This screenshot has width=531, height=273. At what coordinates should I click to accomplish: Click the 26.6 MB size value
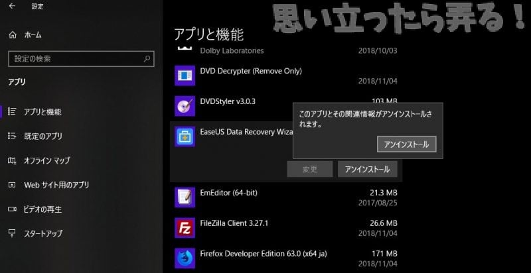coord(384,223)
